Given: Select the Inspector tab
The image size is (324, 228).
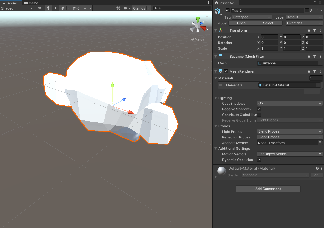Looking at the screenshot, I should pyautogui.click(x=225, y=3).
